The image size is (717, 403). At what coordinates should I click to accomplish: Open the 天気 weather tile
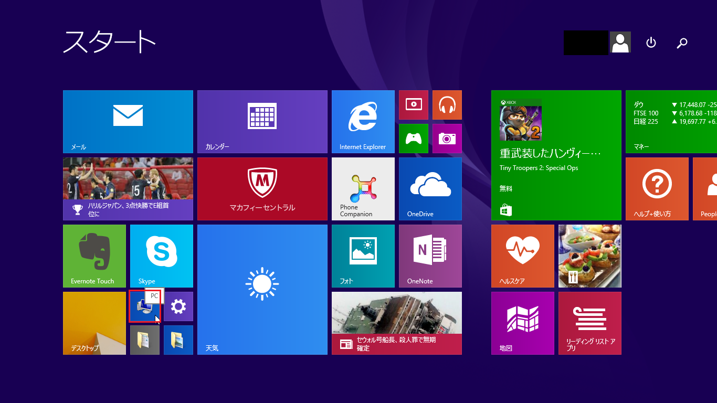[x=262, y=290]
